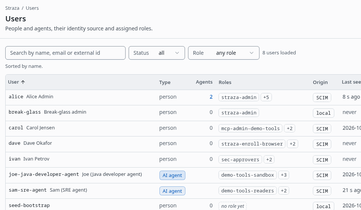Click the SCIM origin badge in joe-java-developer-agent's row
Screen dimensions: 361x210
coord(322,175)
